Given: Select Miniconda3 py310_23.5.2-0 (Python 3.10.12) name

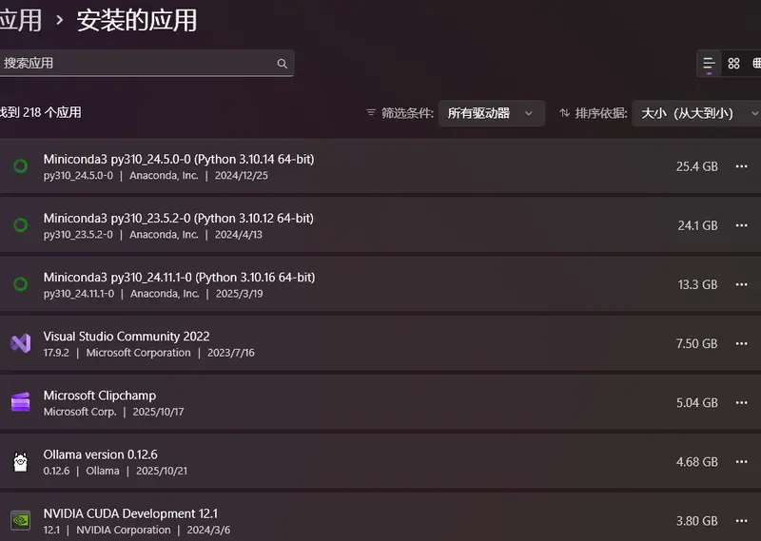Looking at the screenshot, I should (x=178, y=219).
